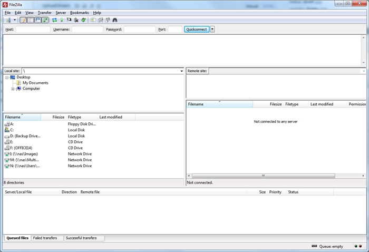Select the A: floppy drive row

click(x=51, y=124)
